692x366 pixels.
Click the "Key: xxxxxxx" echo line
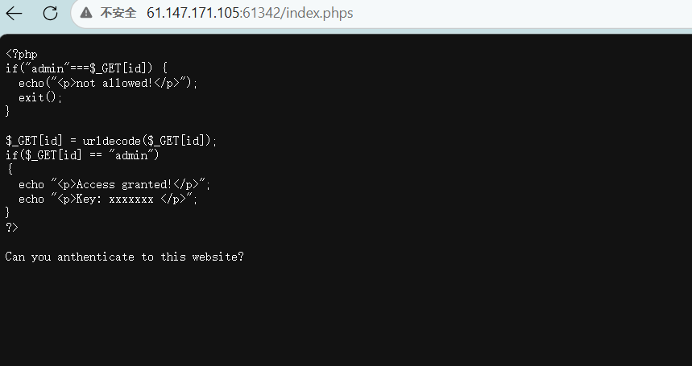point(108,199)
